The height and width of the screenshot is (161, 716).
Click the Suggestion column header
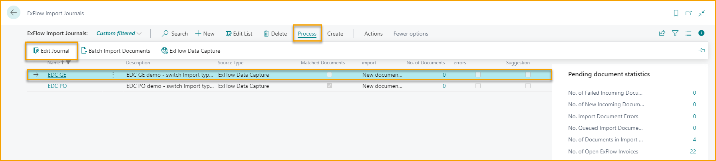tap(518, 63)
